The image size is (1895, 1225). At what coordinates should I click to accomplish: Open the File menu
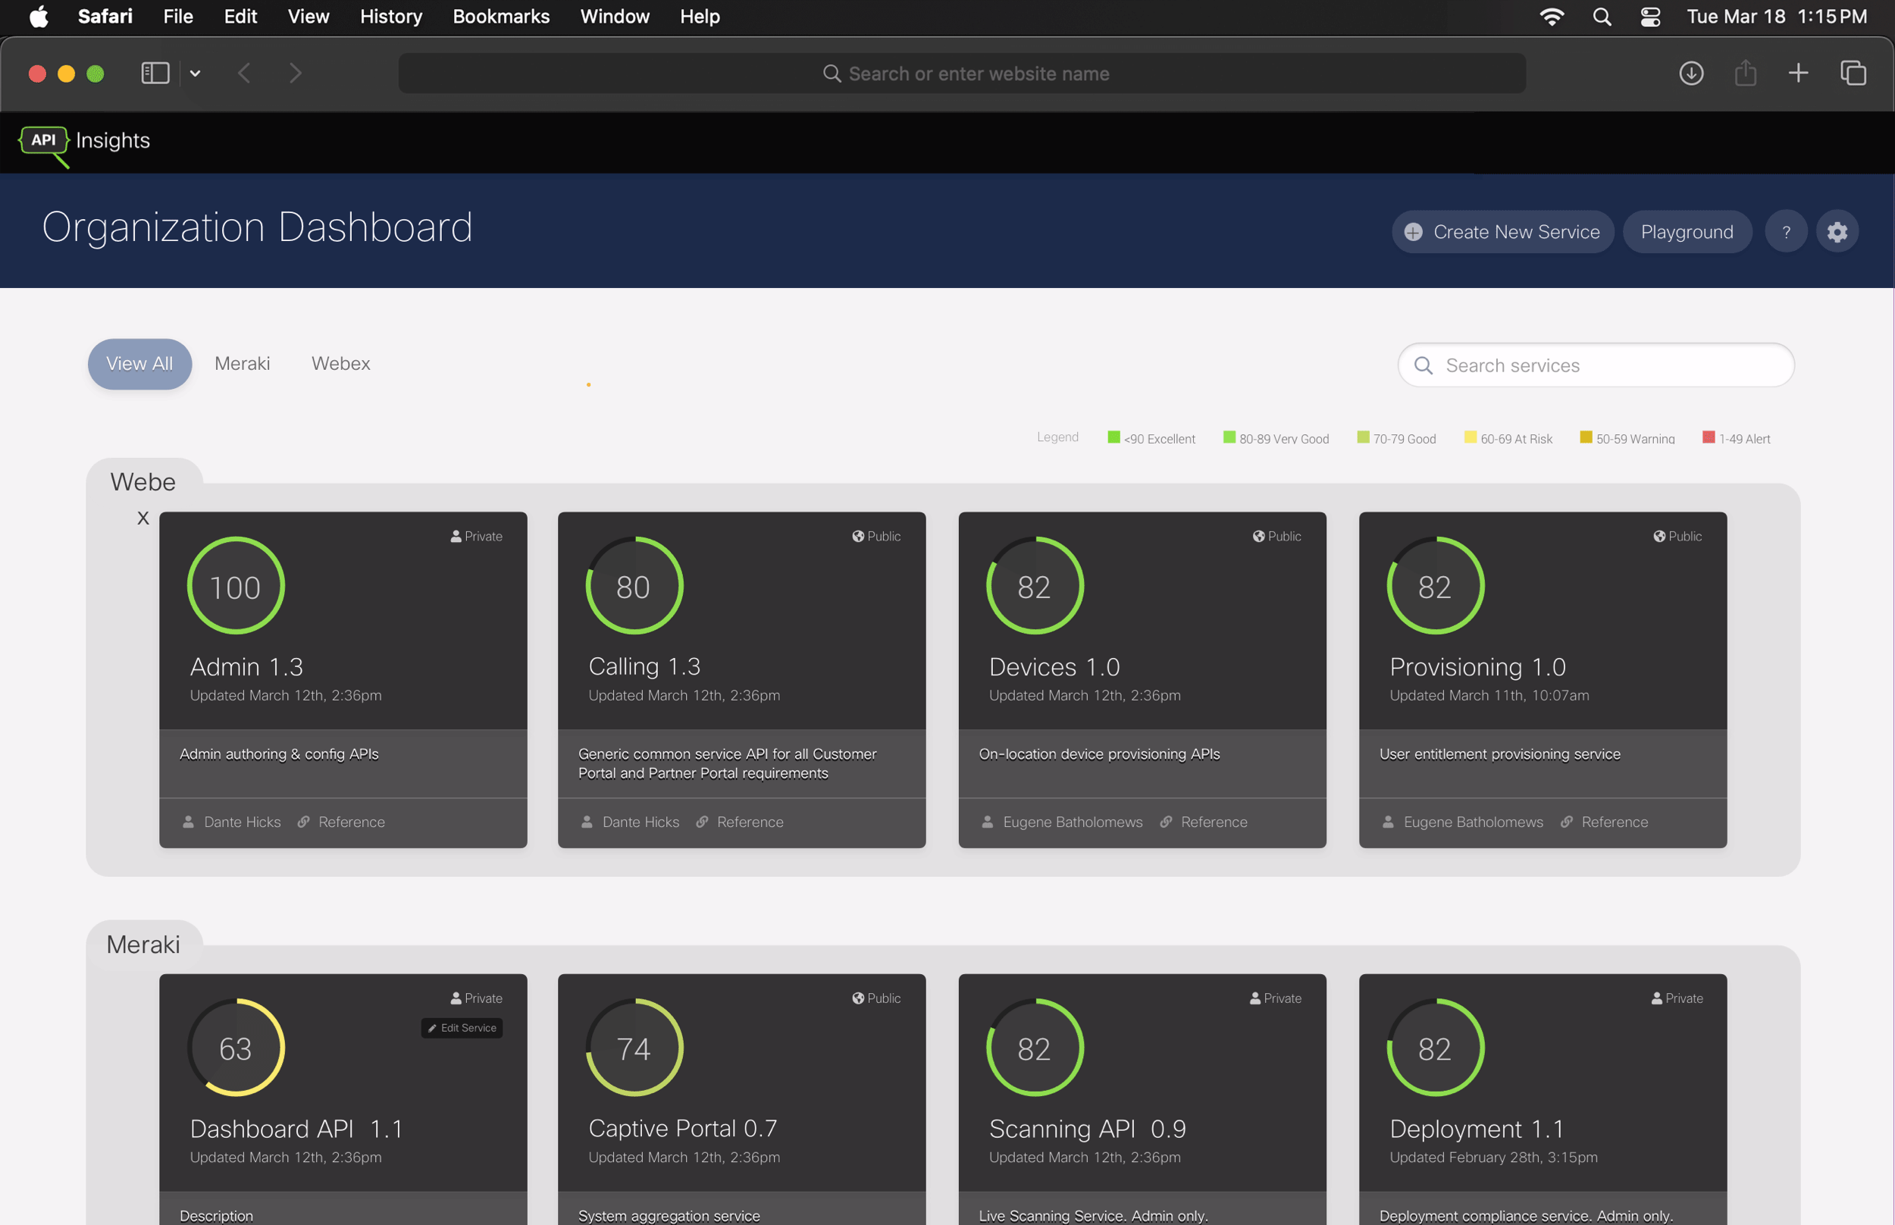click(177, 17)
